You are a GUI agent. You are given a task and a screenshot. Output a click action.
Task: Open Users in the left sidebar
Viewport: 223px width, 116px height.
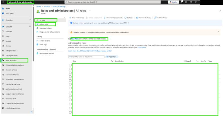pos(8,36)
